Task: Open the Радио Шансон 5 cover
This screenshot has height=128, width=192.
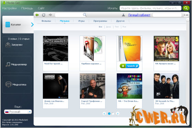Action: [166, 49]
